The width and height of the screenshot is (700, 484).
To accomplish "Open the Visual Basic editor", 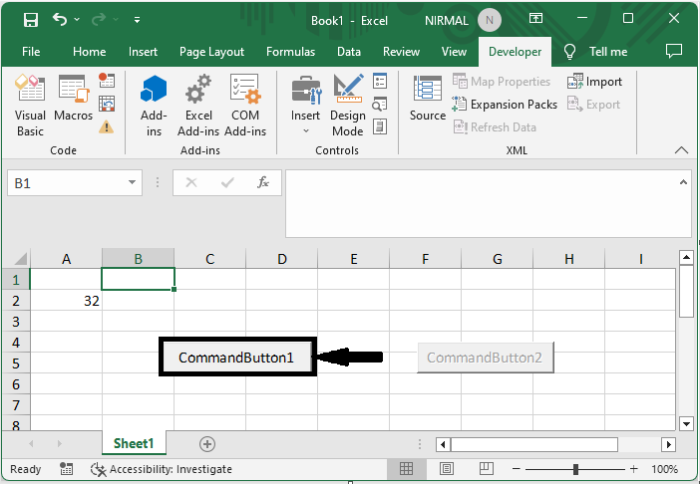I will pyautogui.click(x=30, y=106).
